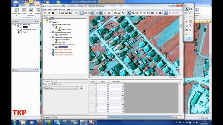Close the AOI tool palette
Image resolution: width=223 pixels, height=125 pixels.
[x=189, y=39]
